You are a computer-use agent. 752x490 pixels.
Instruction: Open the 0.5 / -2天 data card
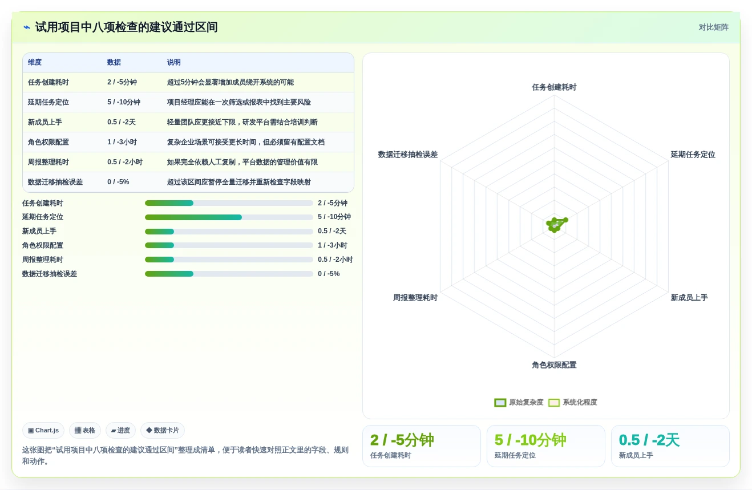pyautogui.click(x=670, y=446)
